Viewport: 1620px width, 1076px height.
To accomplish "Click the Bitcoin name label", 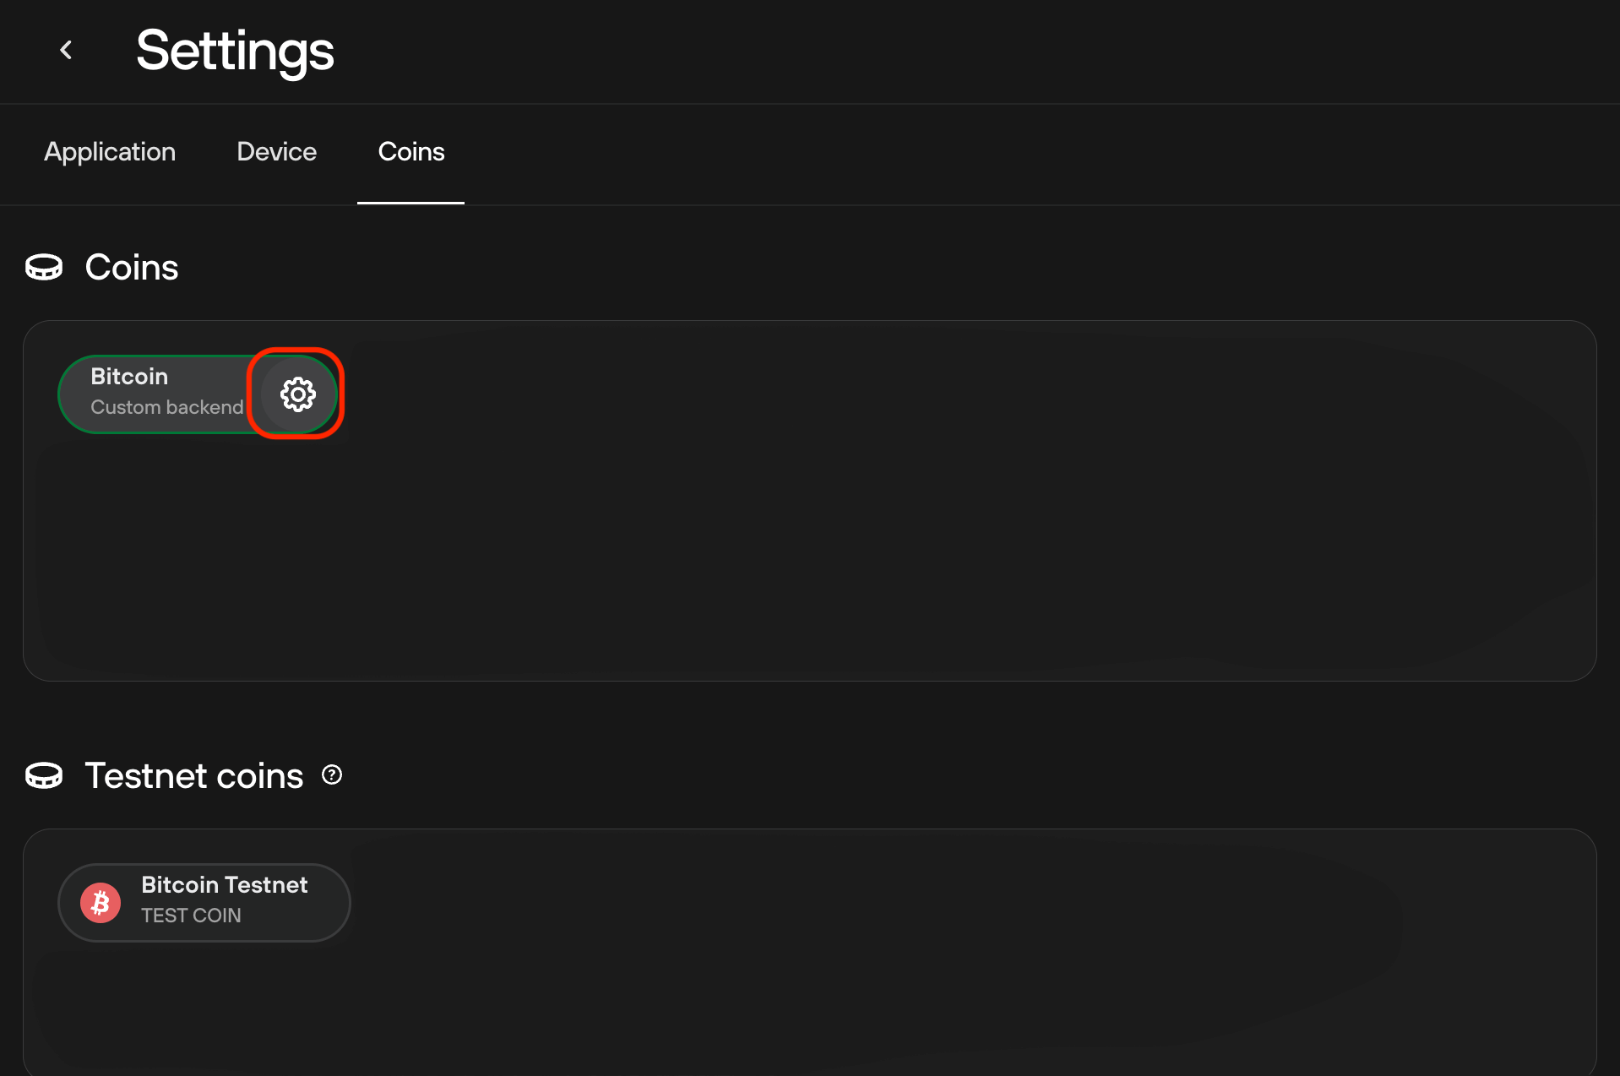I will [x=129, y=377].
